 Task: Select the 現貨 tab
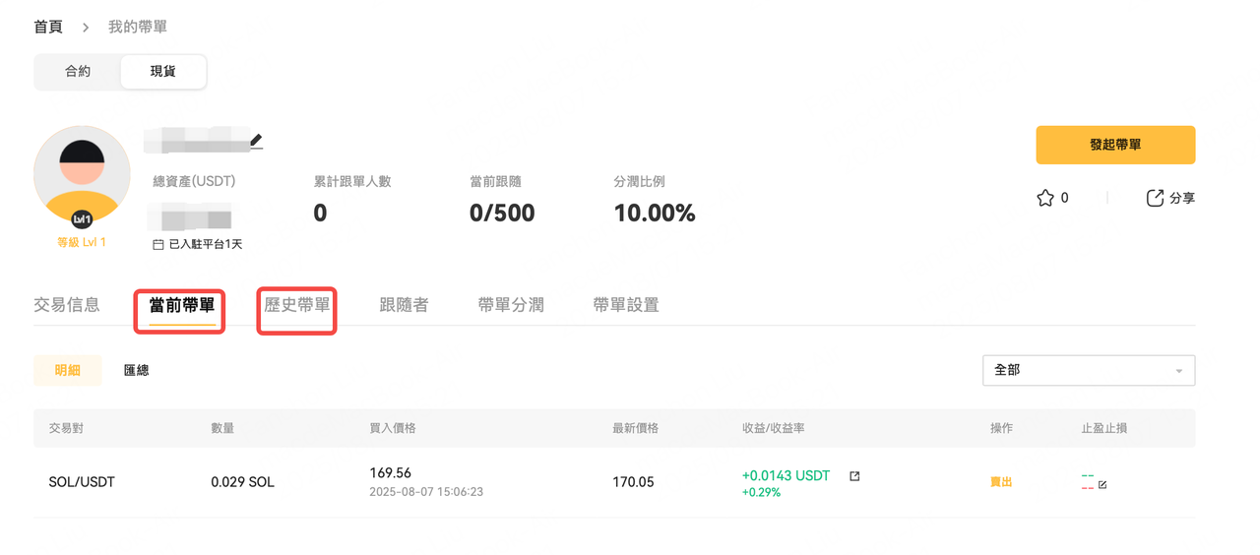click(x=163, y=72)
